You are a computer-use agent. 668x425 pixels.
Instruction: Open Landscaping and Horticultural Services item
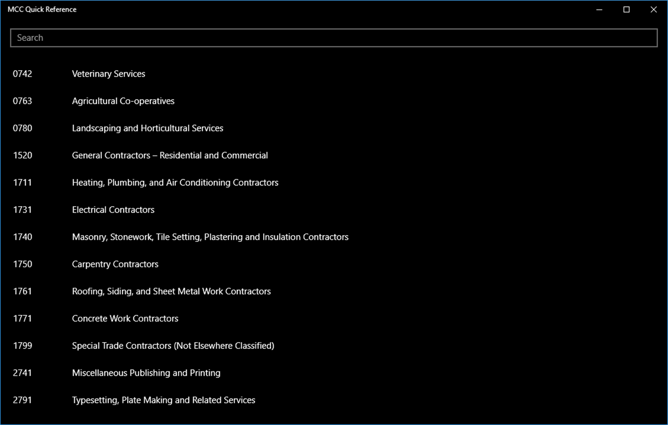148,129
